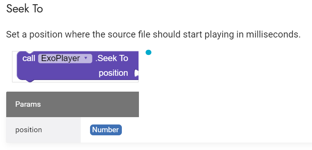312x150 pixels.
Task: Click the cyan dot beside the block
Action: pos(149,53)
